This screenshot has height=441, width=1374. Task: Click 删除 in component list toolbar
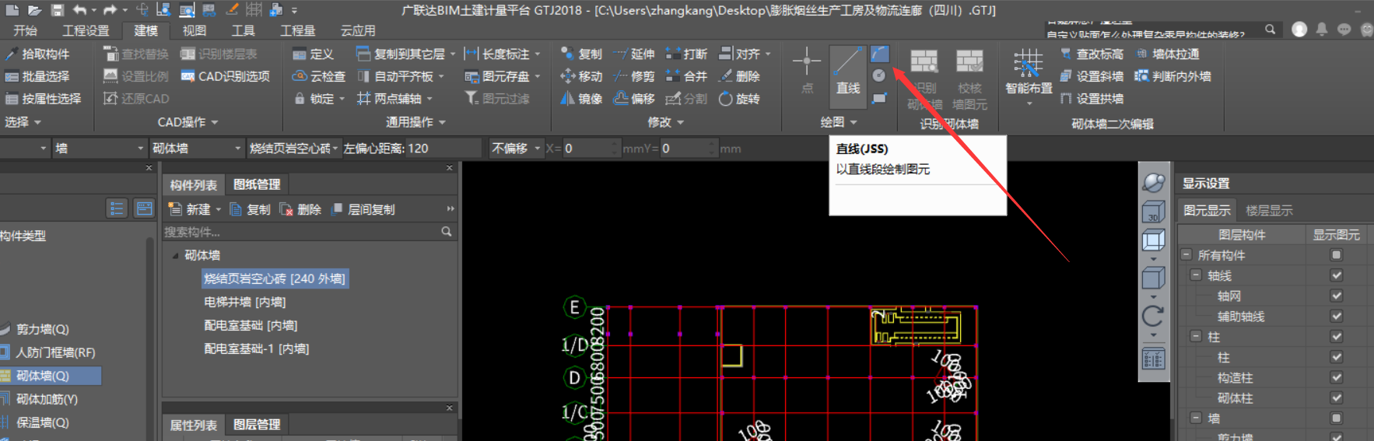(x=300, y=209)
